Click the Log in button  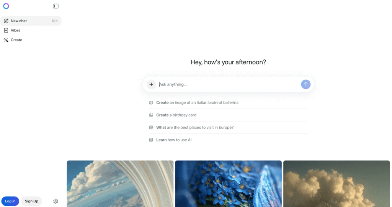click(10, 201)
